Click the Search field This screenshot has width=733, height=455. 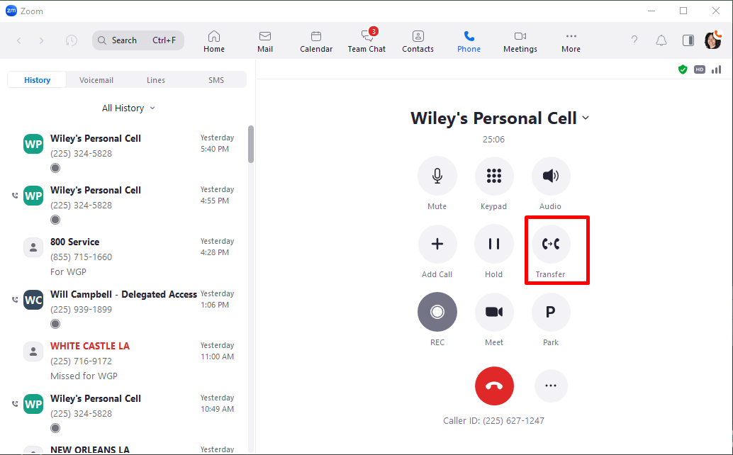tap(138, 40)
